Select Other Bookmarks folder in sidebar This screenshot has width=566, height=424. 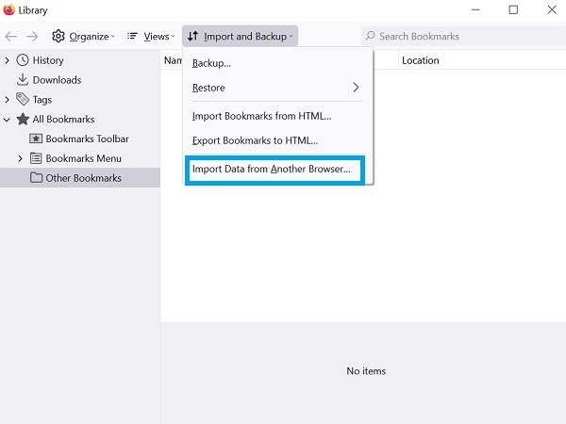[x=83, y=178]
